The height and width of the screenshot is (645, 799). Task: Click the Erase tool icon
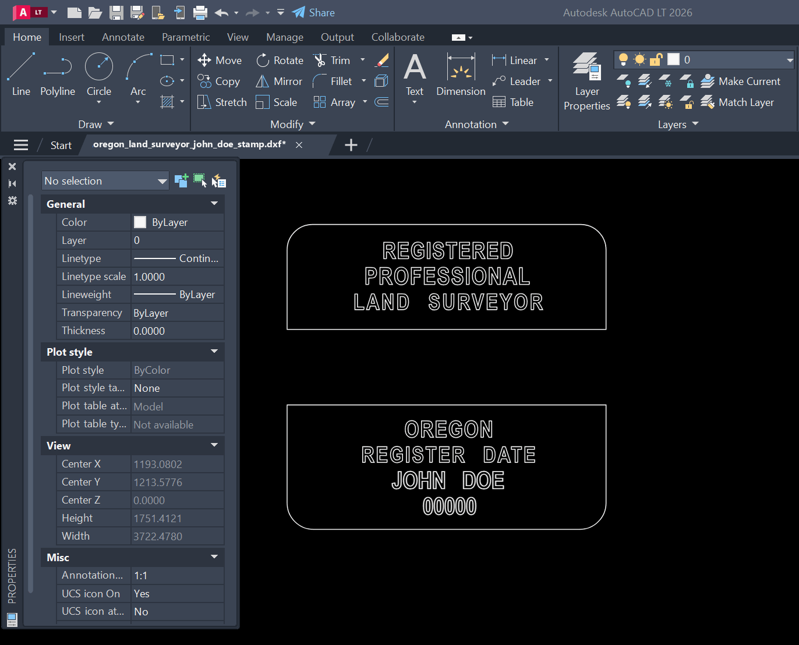[x=382, y=60]
